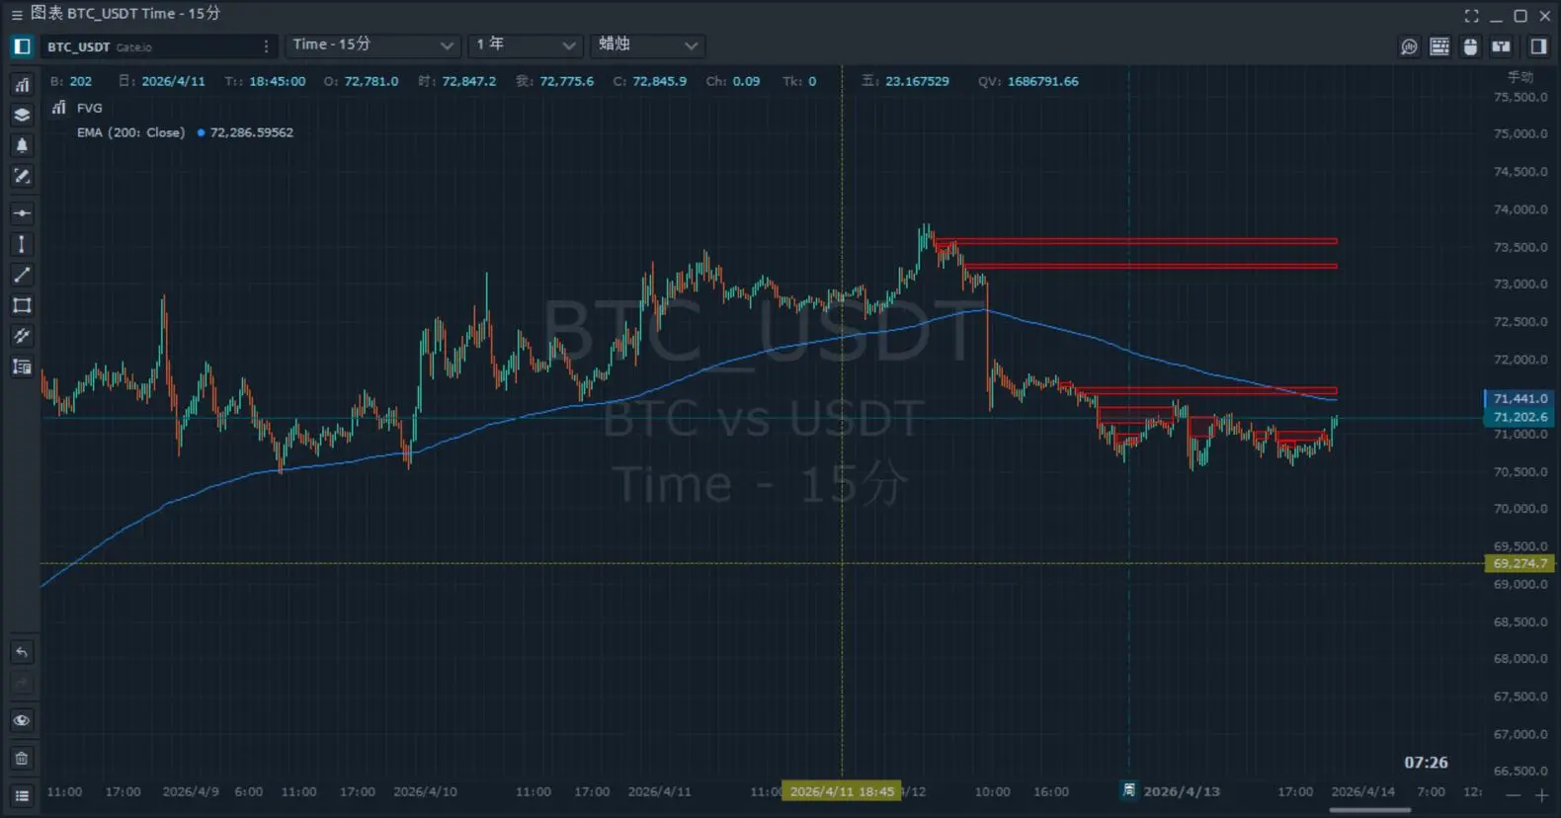Click the date value 2026/4/11 in info bar
Screen dimensions: 1561x818
click(x=173, y=81)
